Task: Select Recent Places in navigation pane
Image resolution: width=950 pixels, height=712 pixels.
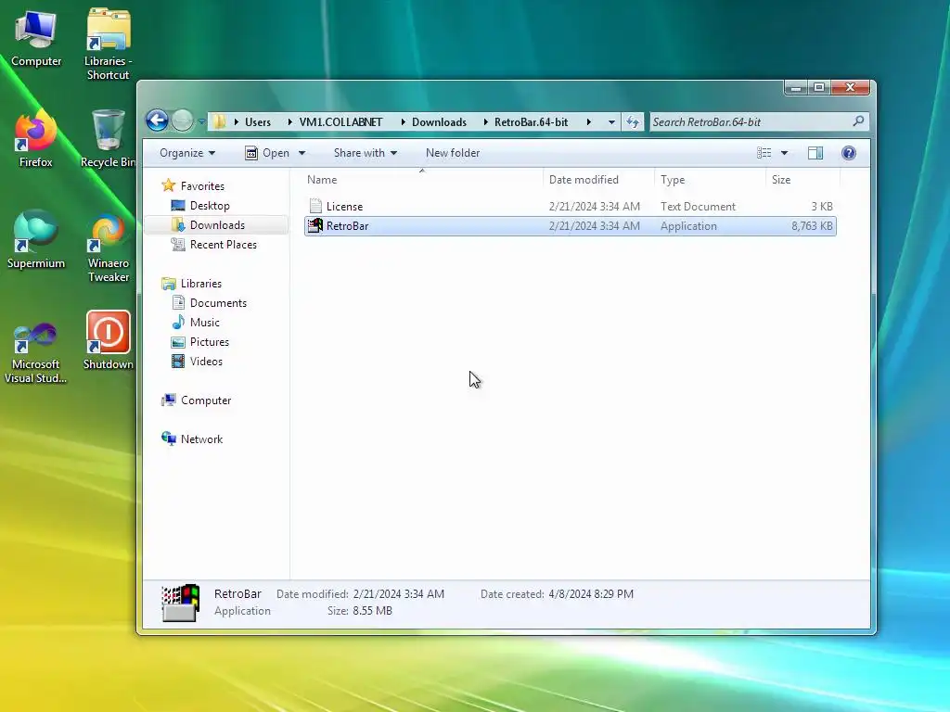Action: (223, 244)
